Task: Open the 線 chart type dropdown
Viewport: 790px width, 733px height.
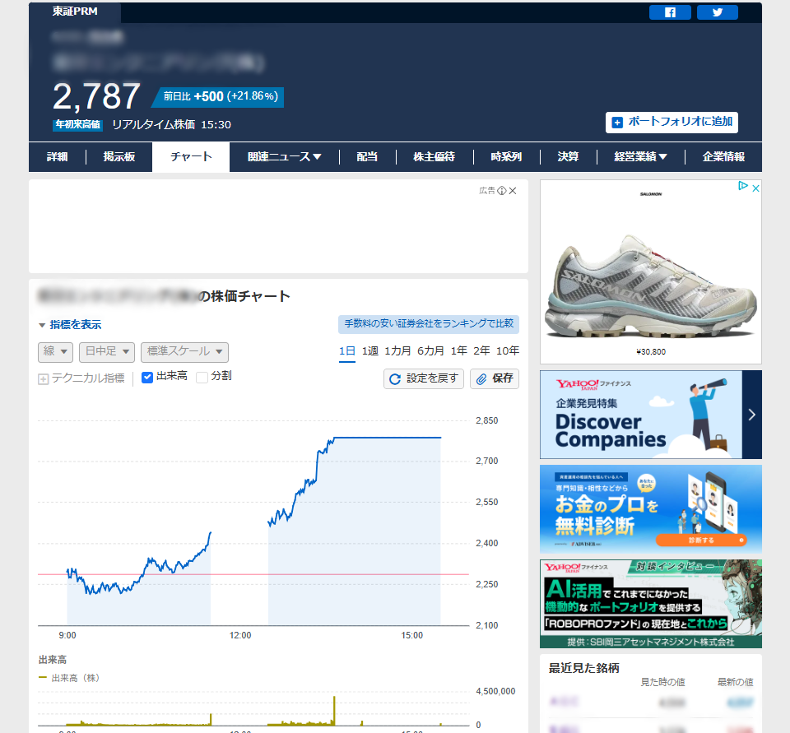Action: tap(55, 352)
